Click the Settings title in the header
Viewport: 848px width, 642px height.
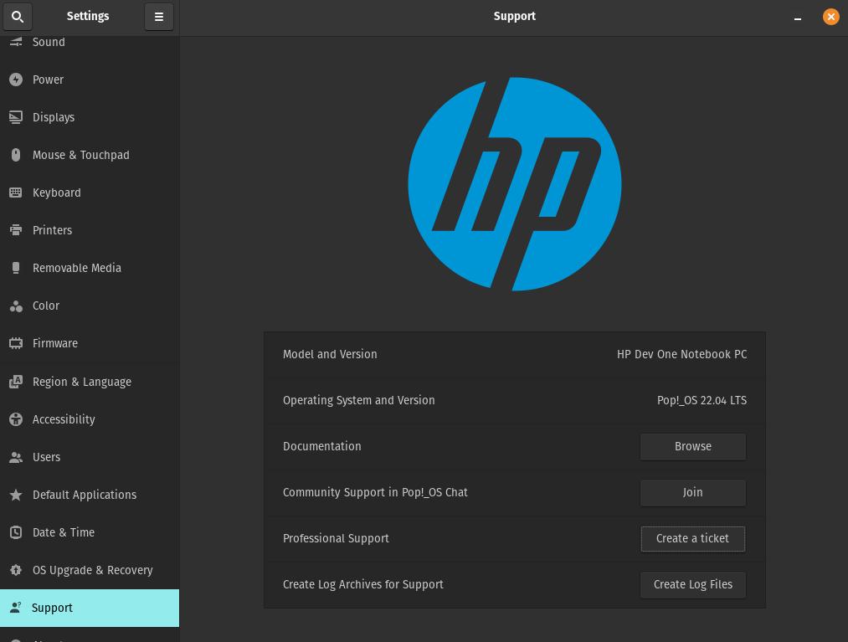coord(88,16)
